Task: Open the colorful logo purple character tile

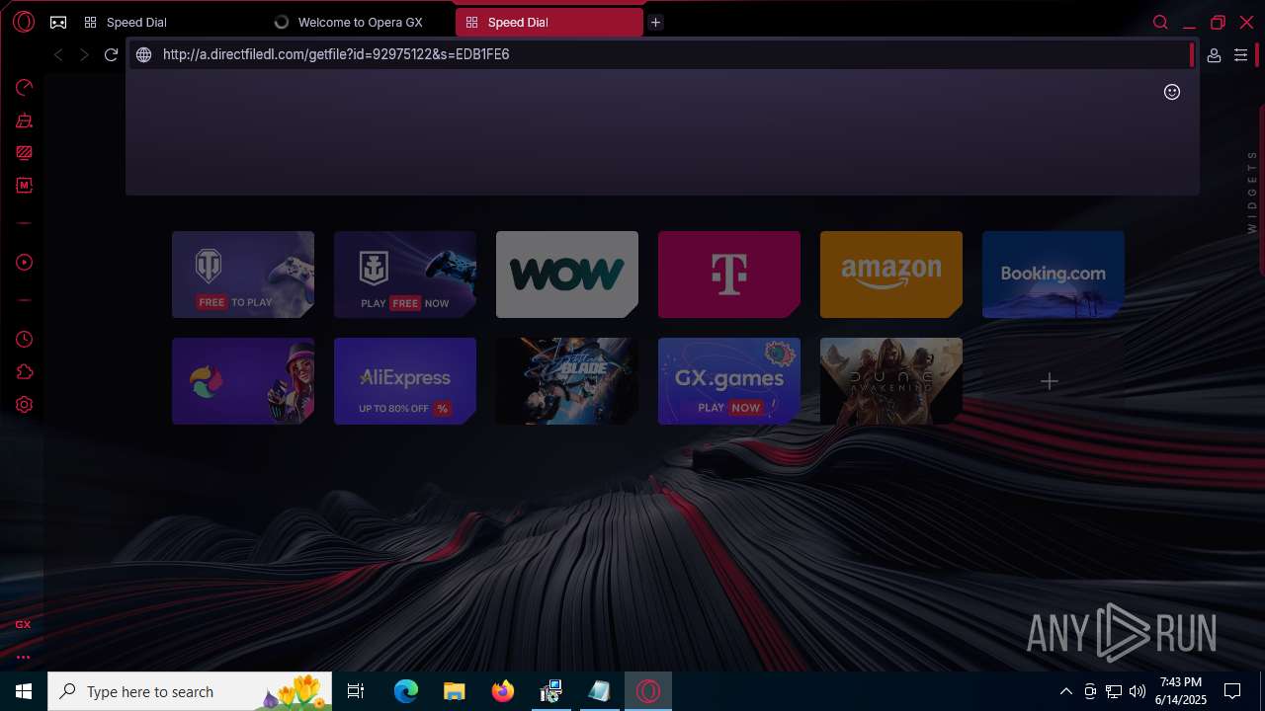Action: (243, 381)
